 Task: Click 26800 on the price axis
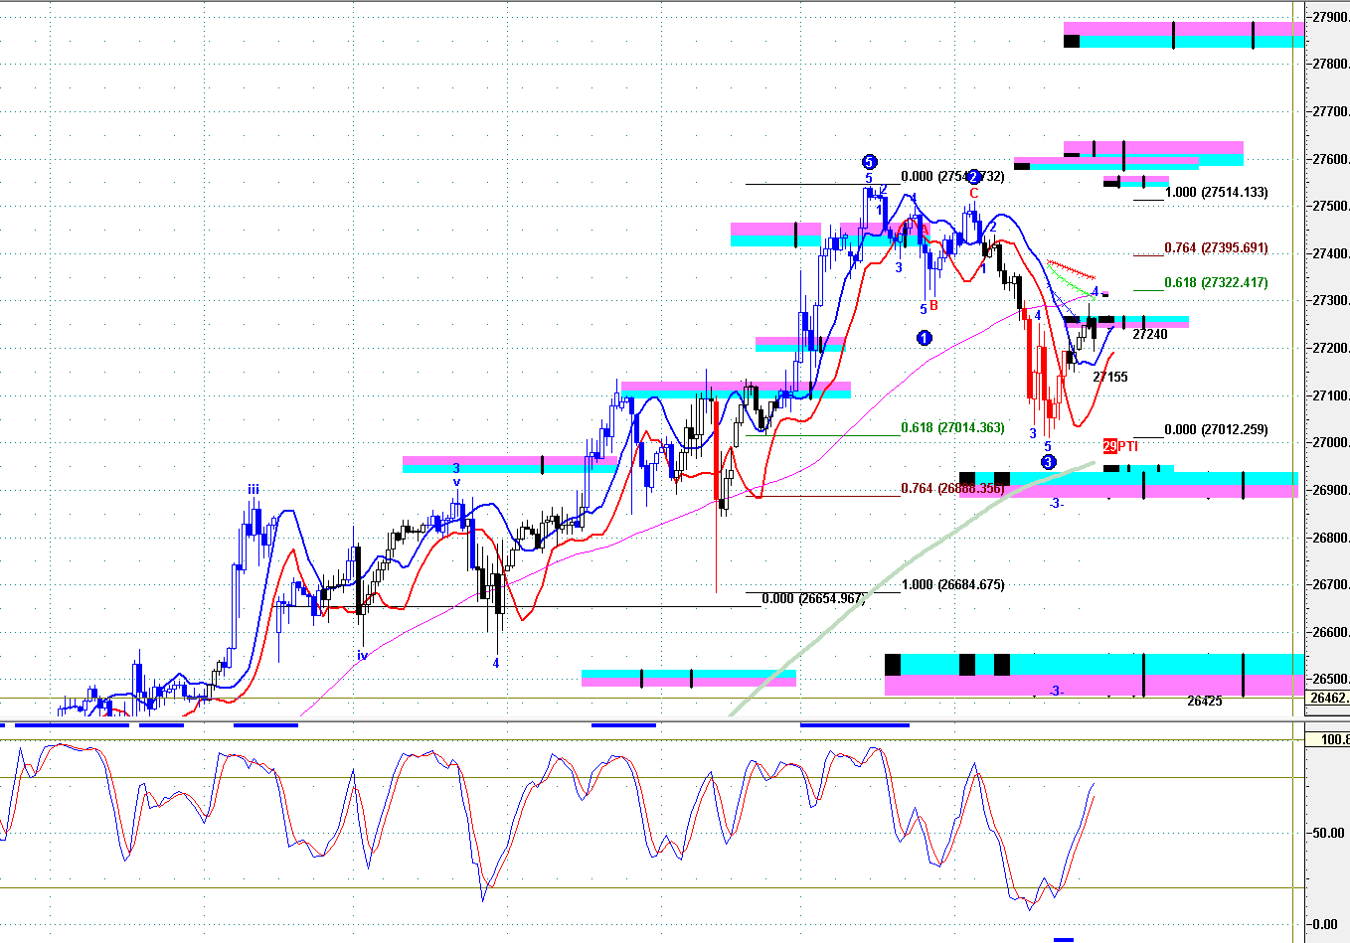(x=1330, y=538)
